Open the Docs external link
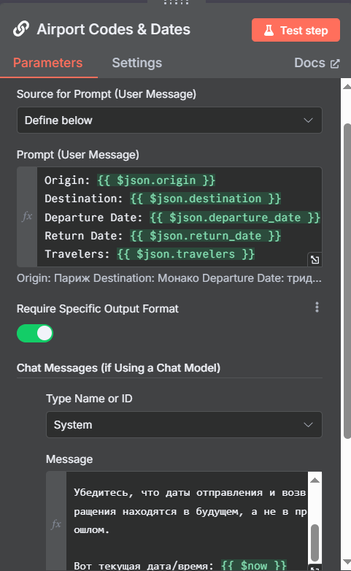Screen dimensions: 351x571 tap(317, 63)
